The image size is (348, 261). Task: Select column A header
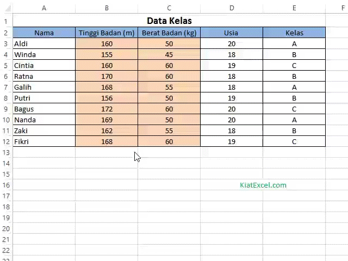click(44, 8)
